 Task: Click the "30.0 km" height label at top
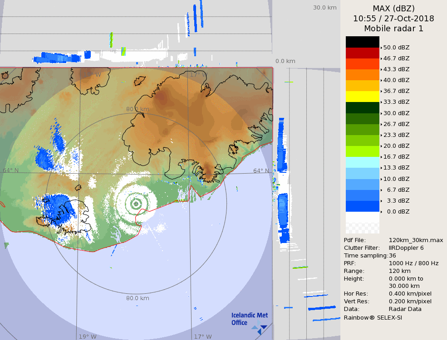(x=324, y=7)
